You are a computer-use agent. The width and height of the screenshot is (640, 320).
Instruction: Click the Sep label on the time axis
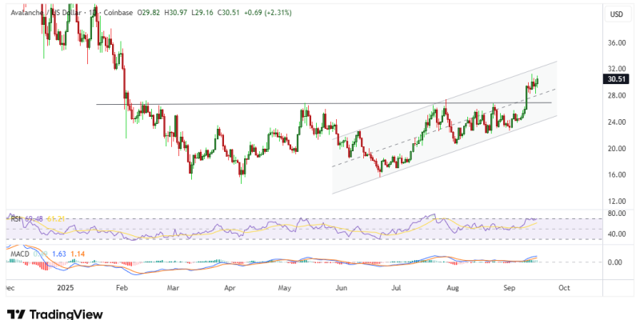[x=509, y=288]
